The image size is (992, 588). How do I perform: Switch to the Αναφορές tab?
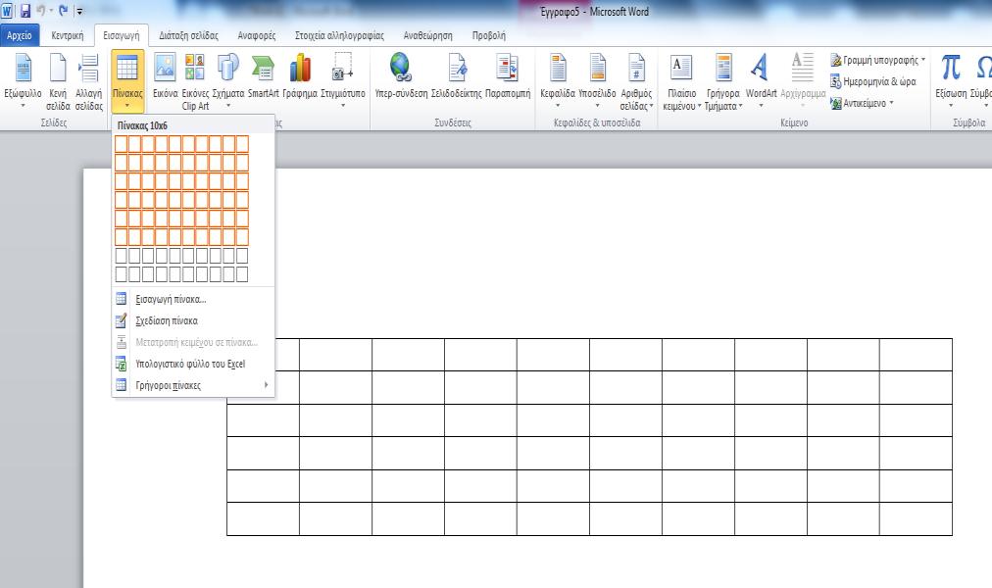click(256, 35)
